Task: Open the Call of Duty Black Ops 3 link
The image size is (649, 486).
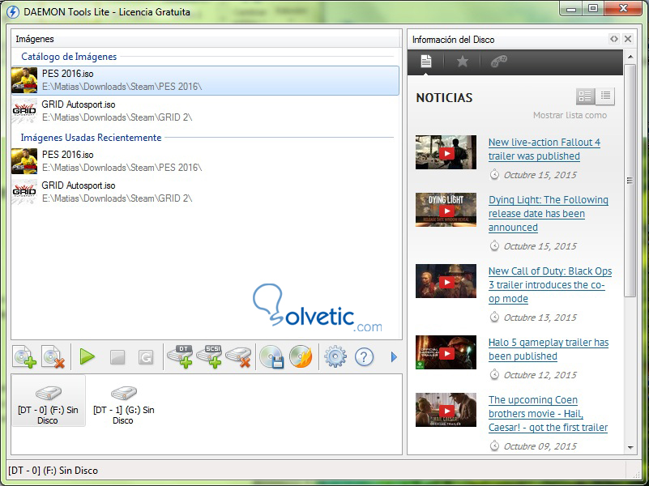Action: coord(550,284)
